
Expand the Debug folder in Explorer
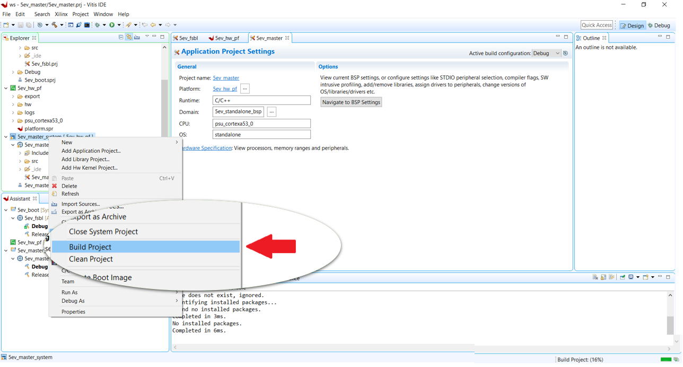click(x=13, y=72)
